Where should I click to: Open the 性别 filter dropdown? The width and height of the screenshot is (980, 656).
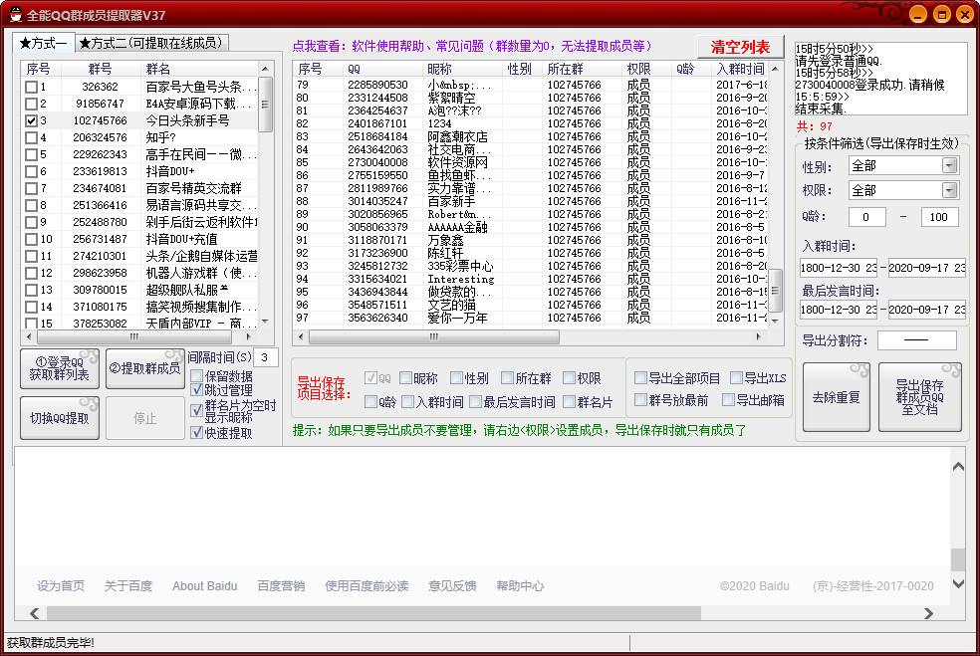tap(949, 166)
